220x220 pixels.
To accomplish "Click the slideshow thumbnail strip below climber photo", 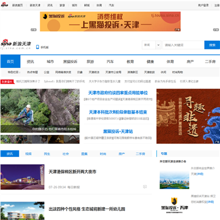I will pos(40,139).
